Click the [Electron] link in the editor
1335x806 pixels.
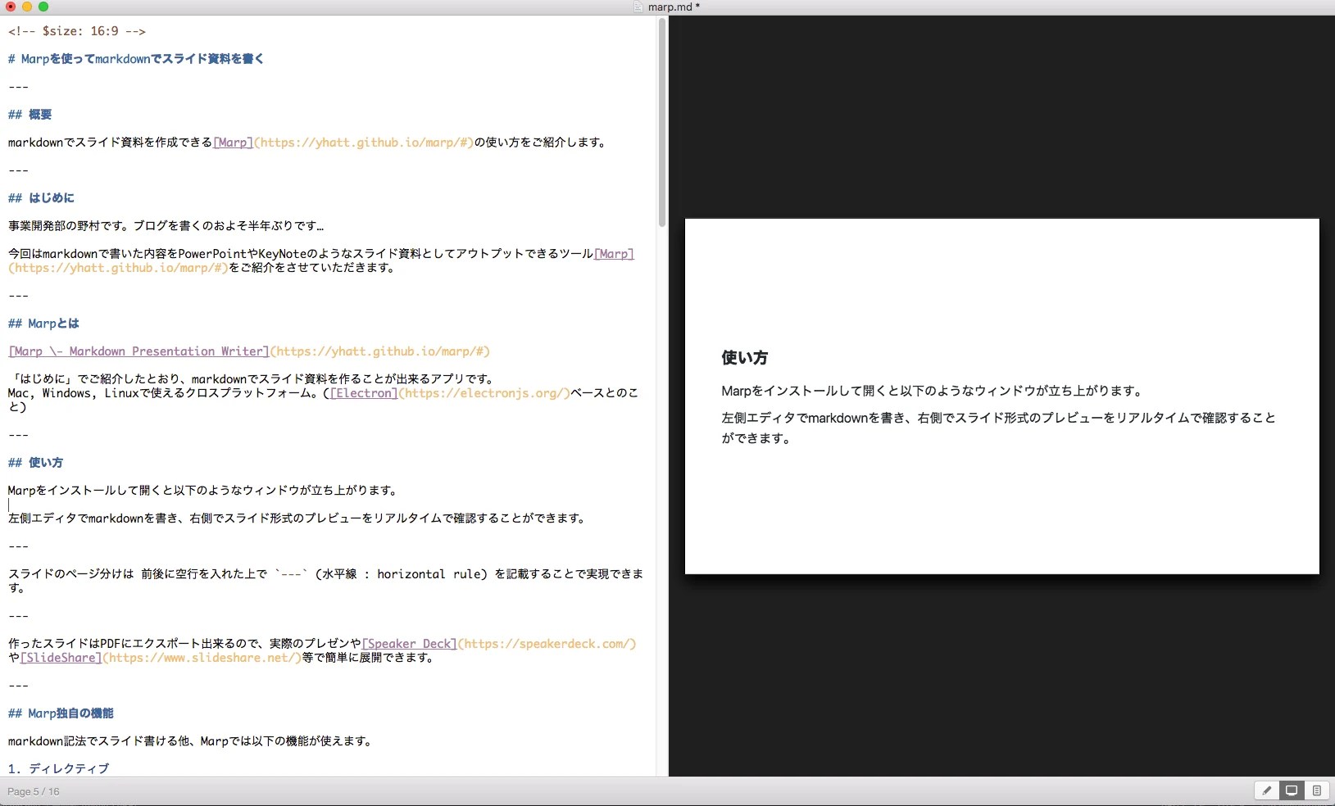point(364,393)
